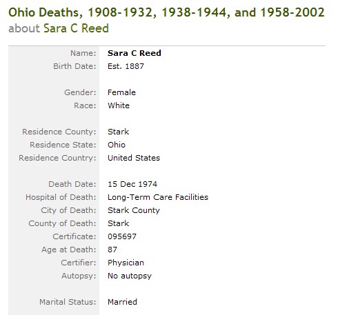Click the Certifier value Physician
This screenshot has width=338, height=315.
click(126, 263)
